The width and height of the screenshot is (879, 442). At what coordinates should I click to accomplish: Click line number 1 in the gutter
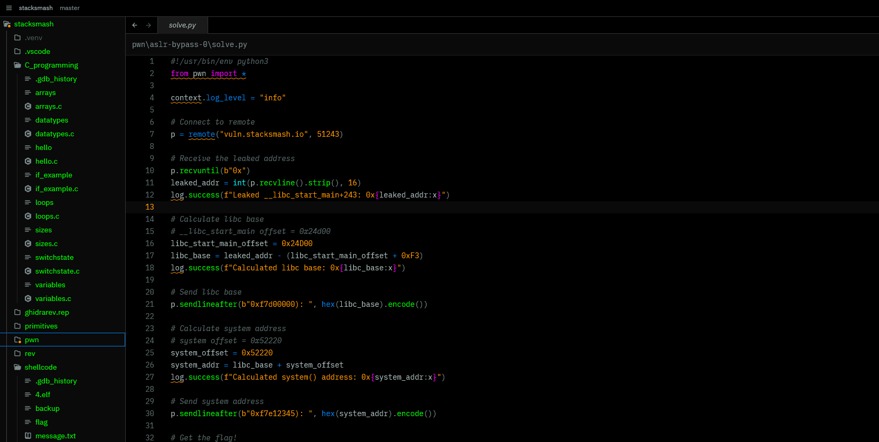pos(152,61)
